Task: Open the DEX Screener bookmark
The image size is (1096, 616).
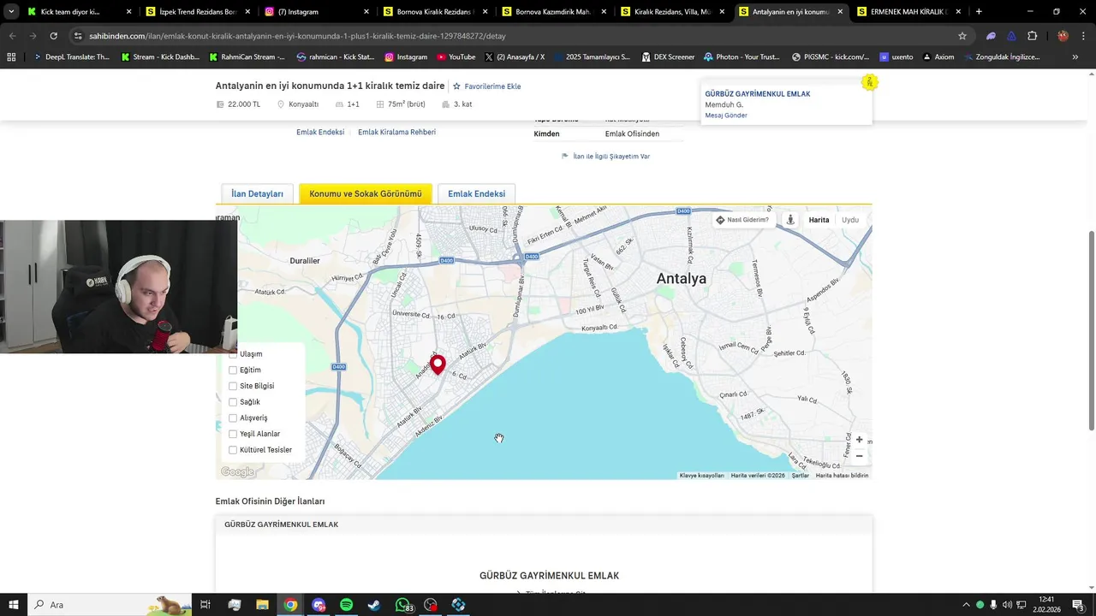Action: (x=667, y=57)
